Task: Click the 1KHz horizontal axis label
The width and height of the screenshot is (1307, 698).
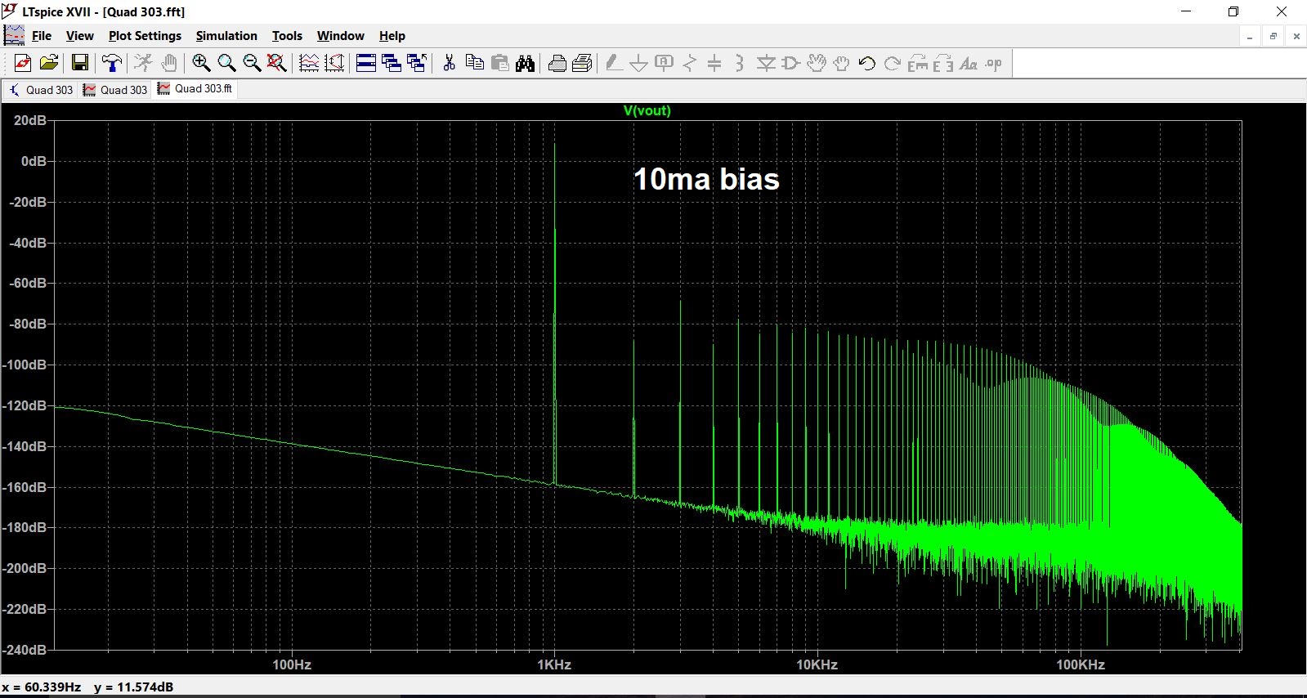Action: coord(554,664)
